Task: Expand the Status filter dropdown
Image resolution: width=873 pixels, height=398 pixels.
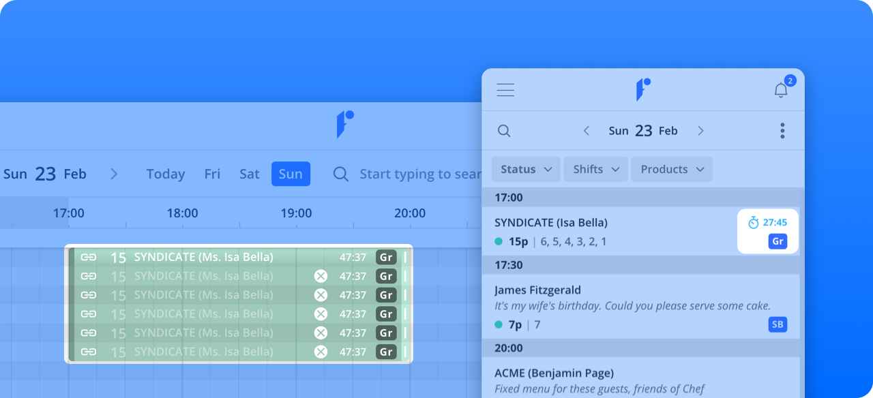Action: (x=526, y=169)
